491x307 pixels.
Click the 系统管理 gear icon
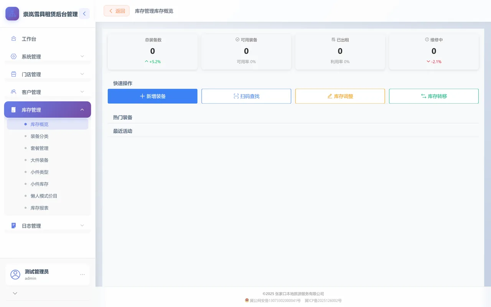coord(14,56)
